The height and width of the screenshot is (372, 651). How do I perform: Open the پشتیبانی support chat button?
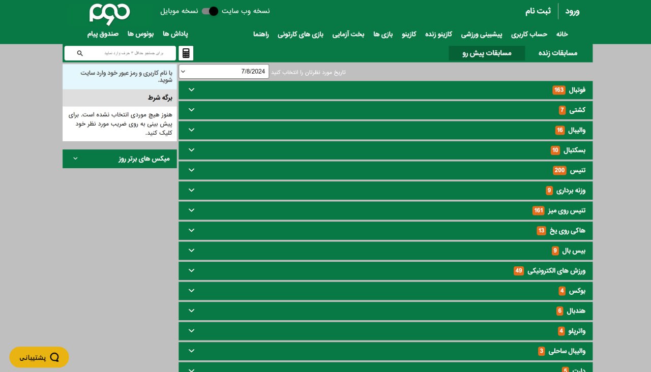39,357
